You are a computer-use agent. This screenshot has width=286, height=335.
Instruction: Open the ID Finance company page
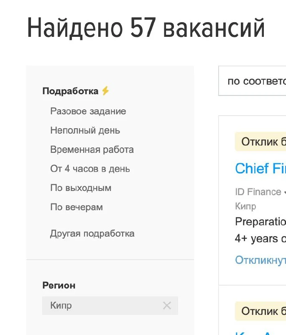pyautogui.click(x=258, y=192)
